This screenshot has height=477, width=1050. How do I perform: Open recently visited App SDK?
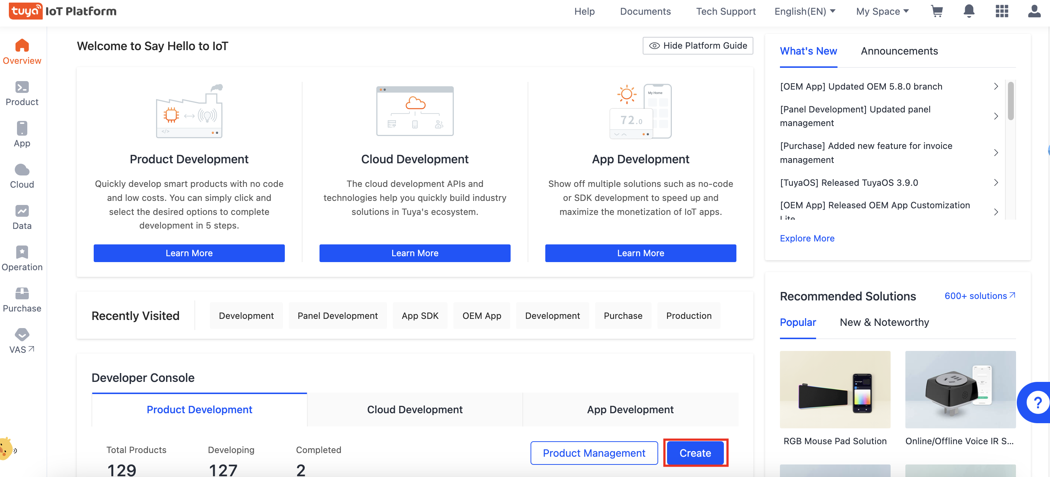[x=420, y=316]
